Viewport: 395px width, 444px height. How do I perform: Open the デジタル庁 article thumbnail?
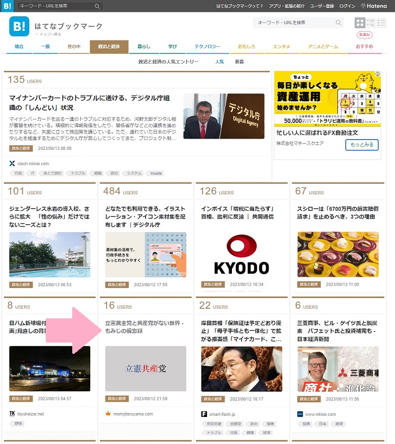click(223, 116)
